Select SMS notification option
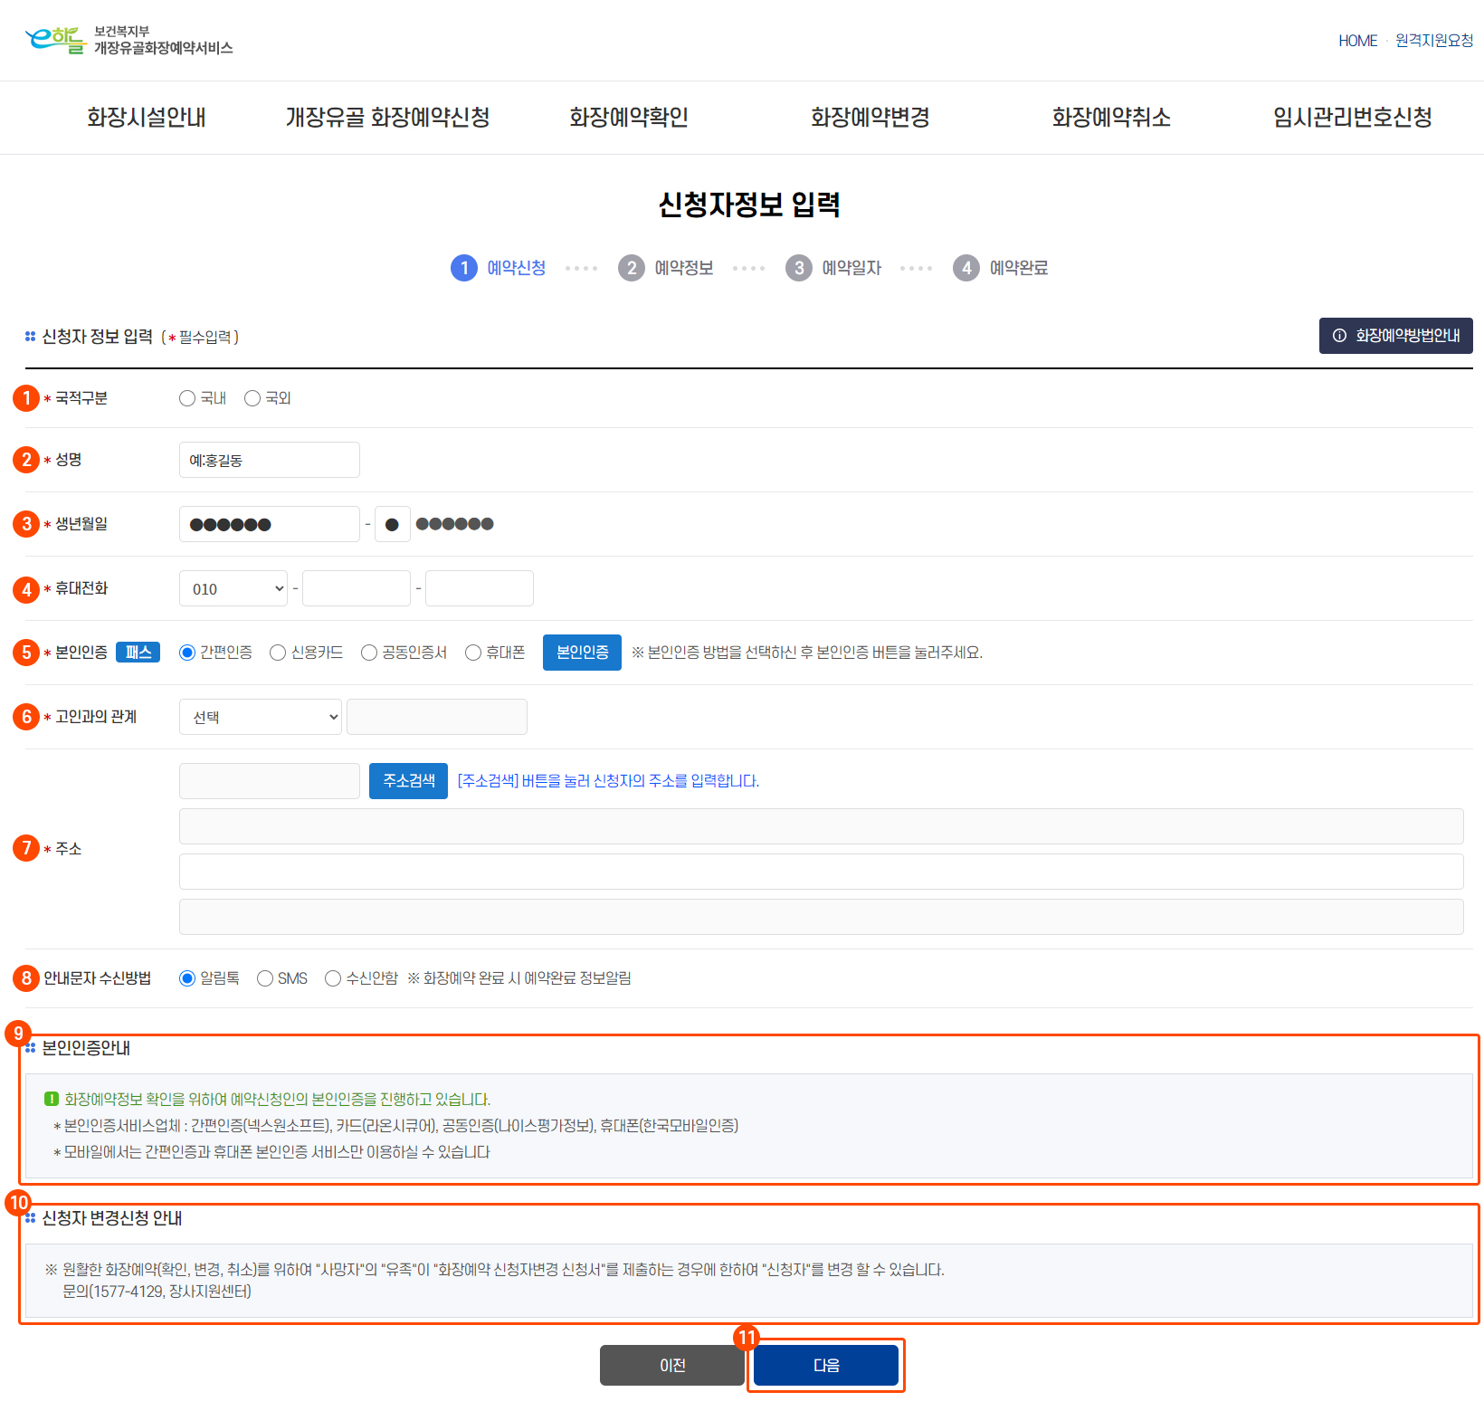The image size is (1484, 1411). (x=265, y=978)
